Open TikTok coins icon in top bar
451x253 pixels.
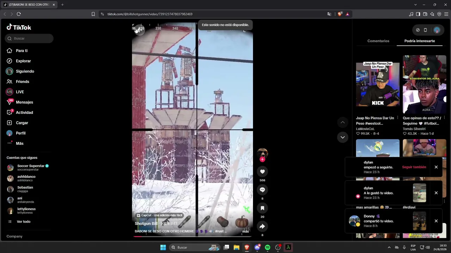[418, 30]
